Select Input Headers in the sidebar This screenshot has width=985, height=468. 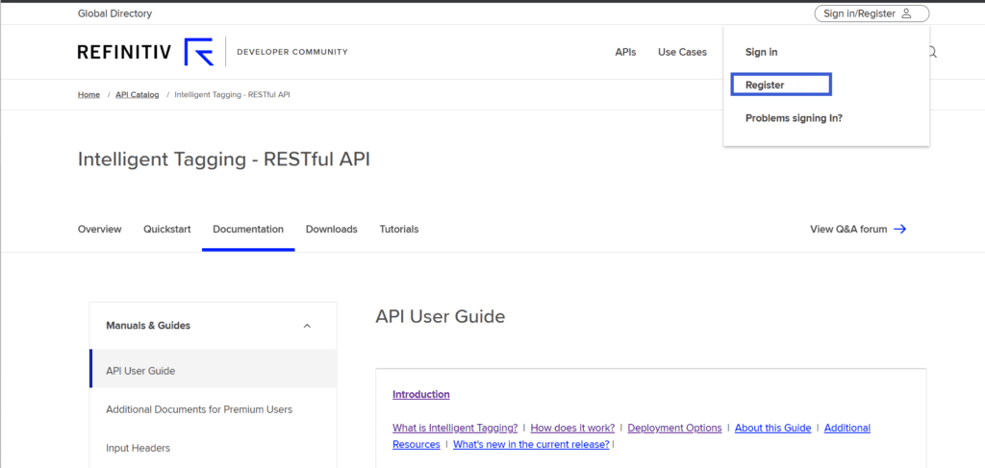pyautogui.click(x=139, y=448)
